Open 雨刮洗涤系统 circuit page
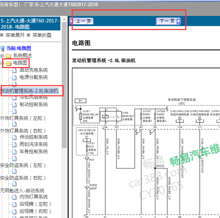Viewport: 220px width, 218px height. coord(34,144)
